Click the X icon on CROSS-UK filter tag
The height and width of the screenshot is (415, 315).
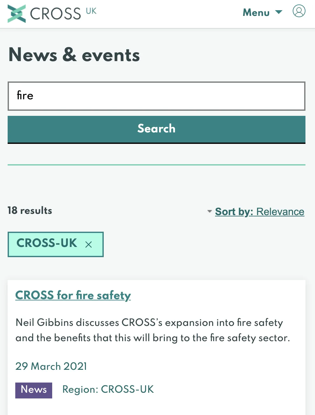pyautogui.click(x=88, y=244)
